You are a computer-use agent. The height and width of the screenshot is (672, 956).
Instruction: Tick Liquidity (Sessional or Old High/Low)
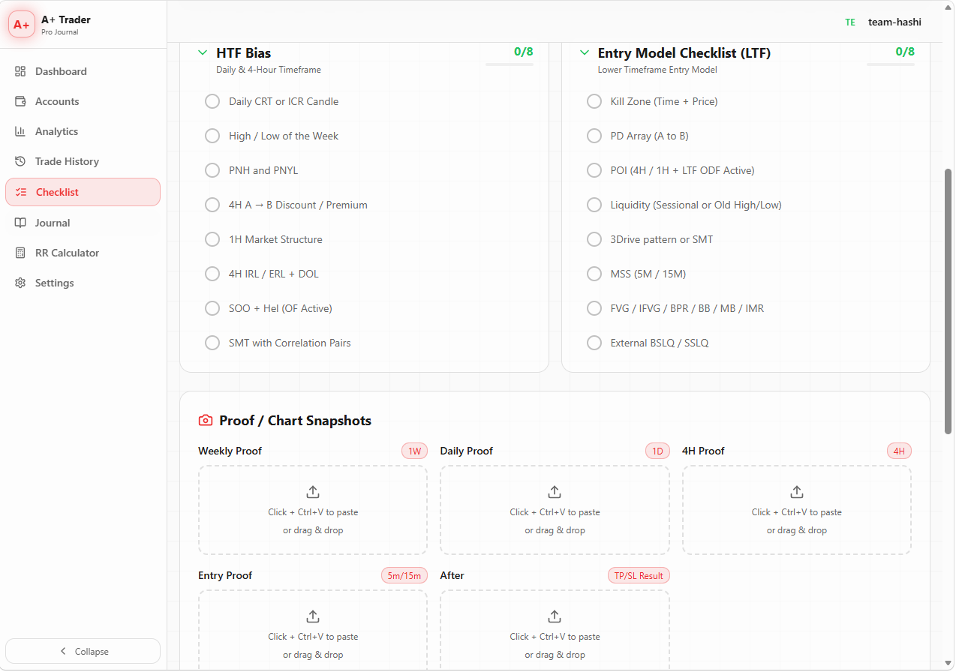point(594,205)
